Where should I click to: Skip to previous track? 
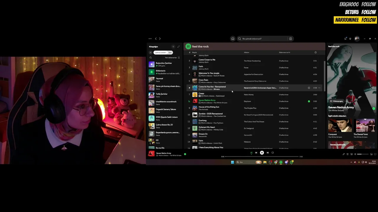tap(256, 153)
